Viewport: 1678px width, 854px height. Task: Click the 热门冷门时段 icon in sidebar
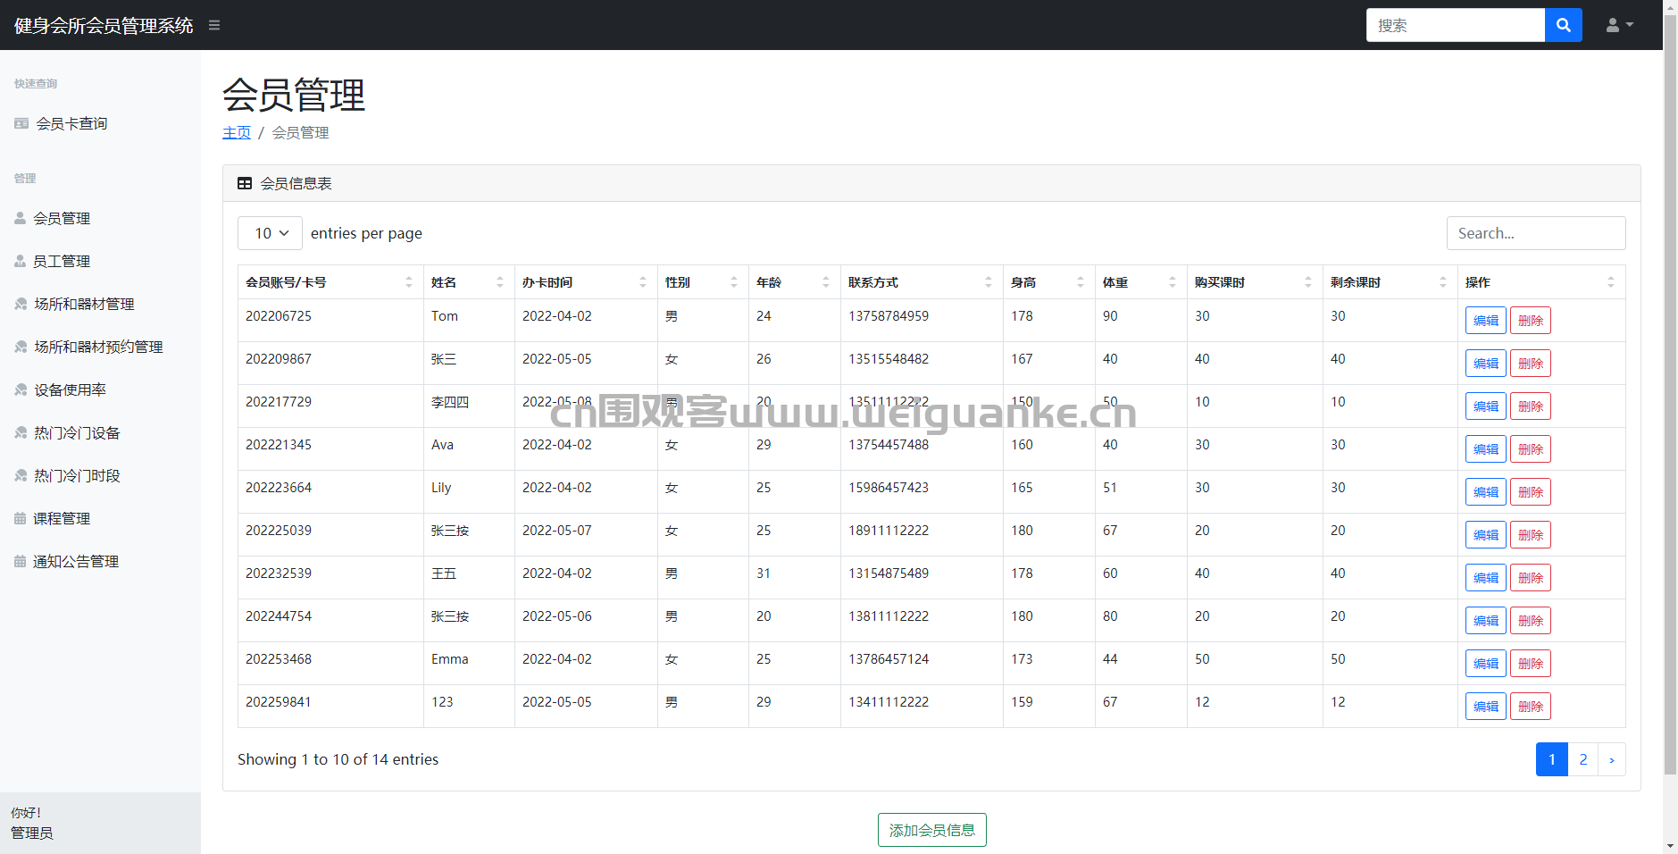click(21, 475)
